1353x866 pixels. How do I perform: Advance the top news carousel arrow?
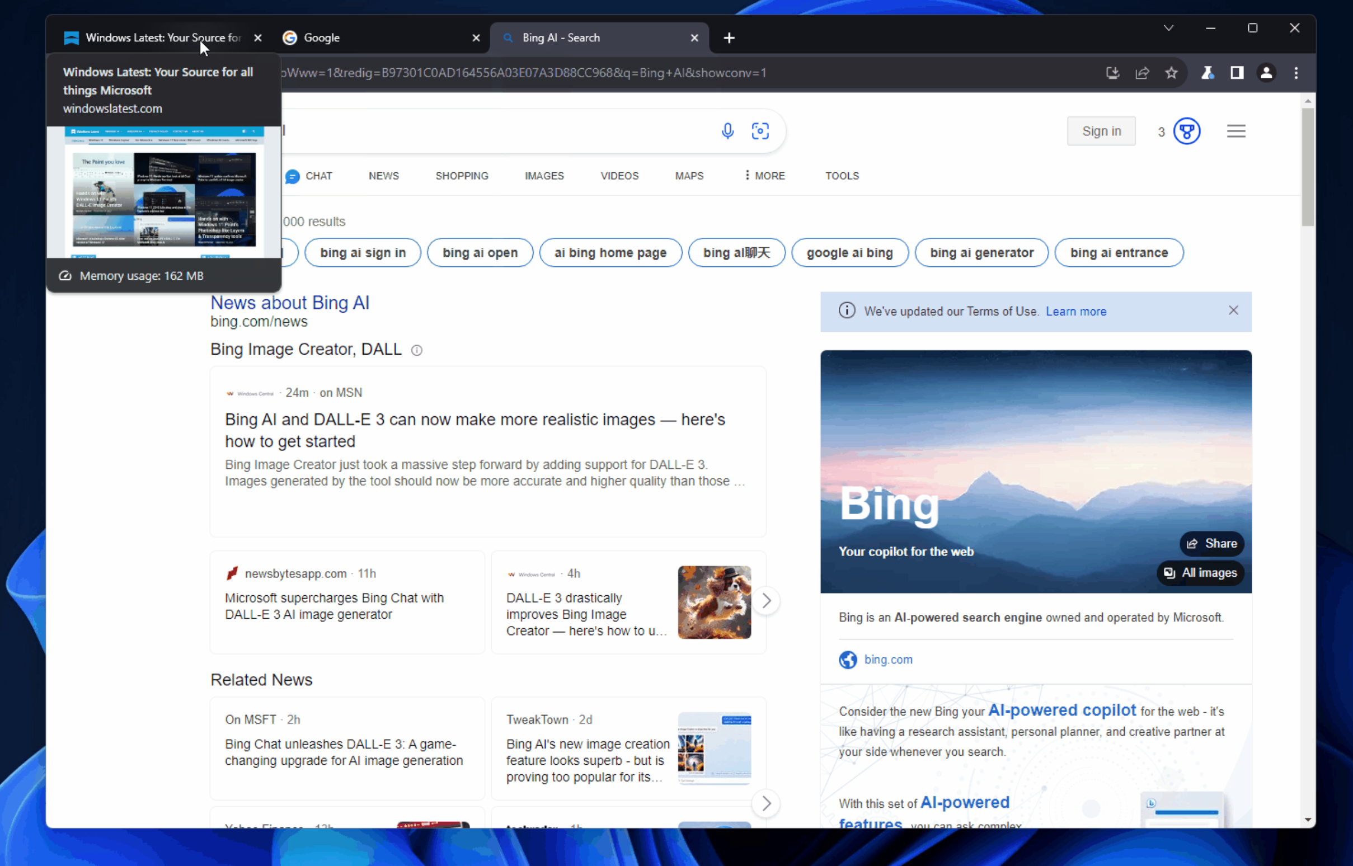coord(766,601)
